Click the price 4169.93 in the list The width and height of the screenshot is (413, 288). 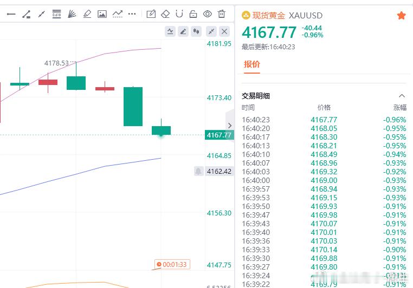(324, 206)
